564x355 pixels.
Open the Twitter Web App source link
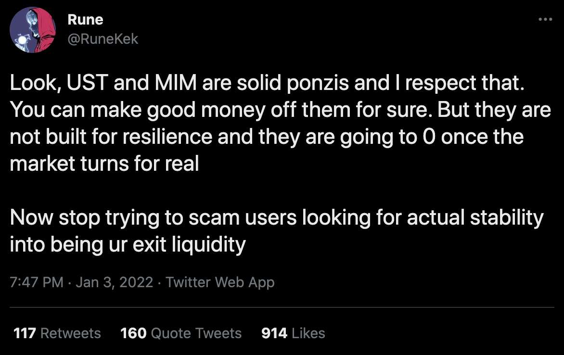tap(220, 282)
